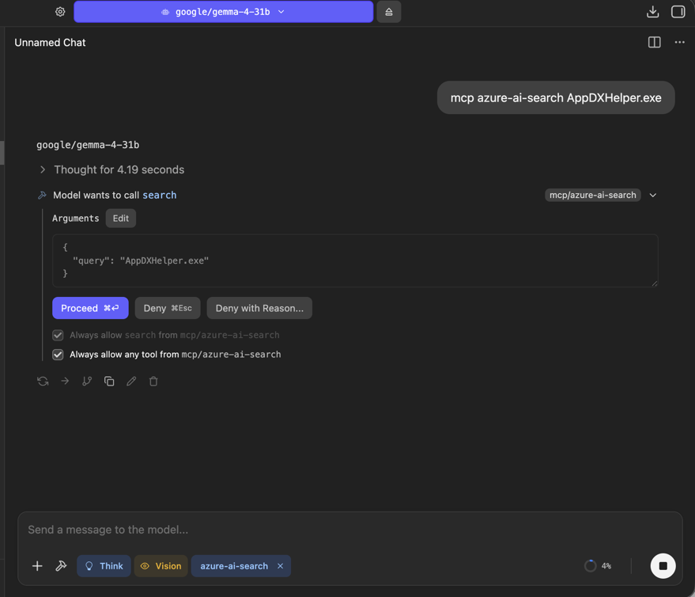Open the settings gear icon
This screenshot has height=597, width=695.
tap(60, 12)
